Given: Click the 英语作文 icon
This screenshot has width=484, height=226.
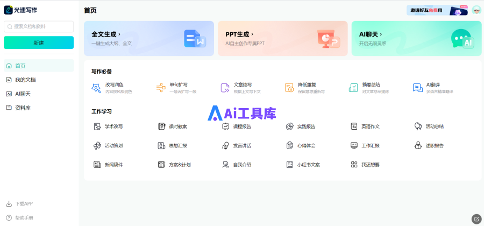Looking at the screenshot, I should 354,126.
